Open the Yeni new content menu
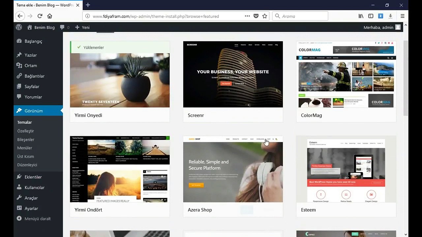Viewport: 422px width, 237px height. (x=82, y=27)
